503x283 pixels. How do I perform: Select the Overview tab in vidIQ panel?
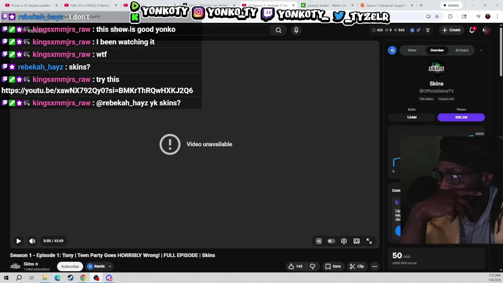click(x=437, y=50)
